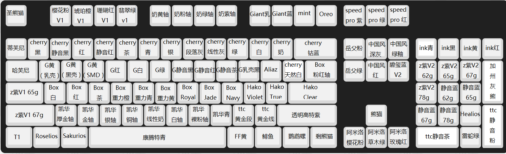
Task: Select the FF黄 key
Action: coord(240,137)
